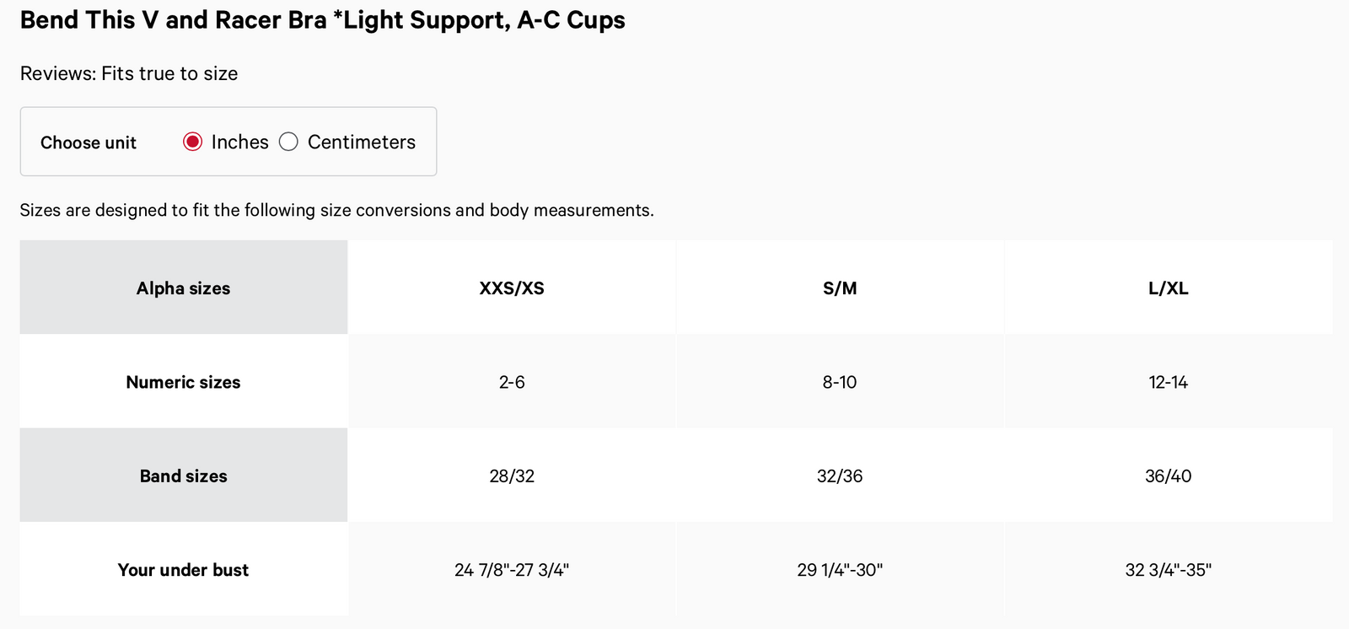Select the L/XL column header
Viewport: 1349px width, 629px height.
click(x=1168, y=288)
